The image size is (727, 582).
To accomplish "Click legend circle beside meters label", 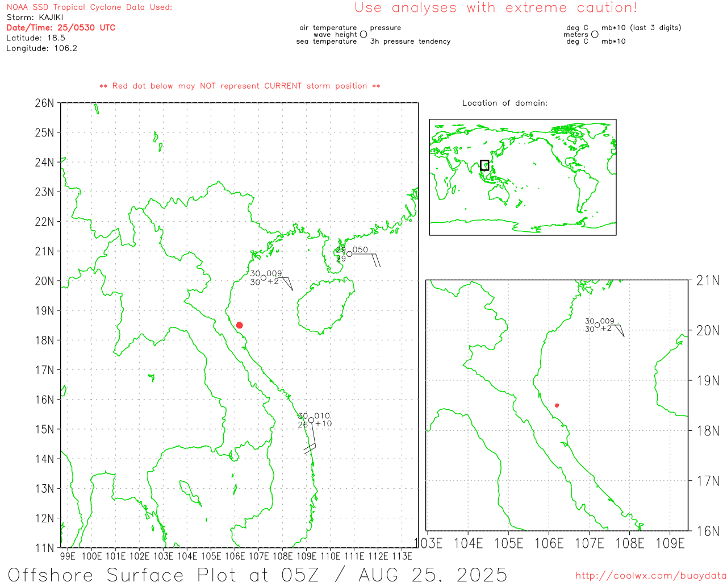I will [x=595, y=34].
